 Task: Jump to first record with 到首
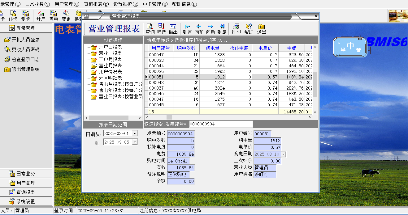[187, 29]
